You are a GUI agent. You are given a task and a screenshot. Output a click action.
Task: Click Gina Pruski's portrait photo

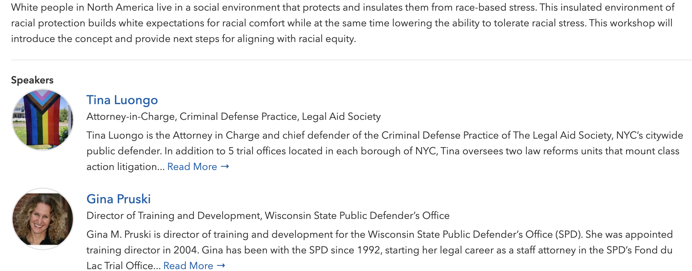point(42,219)
